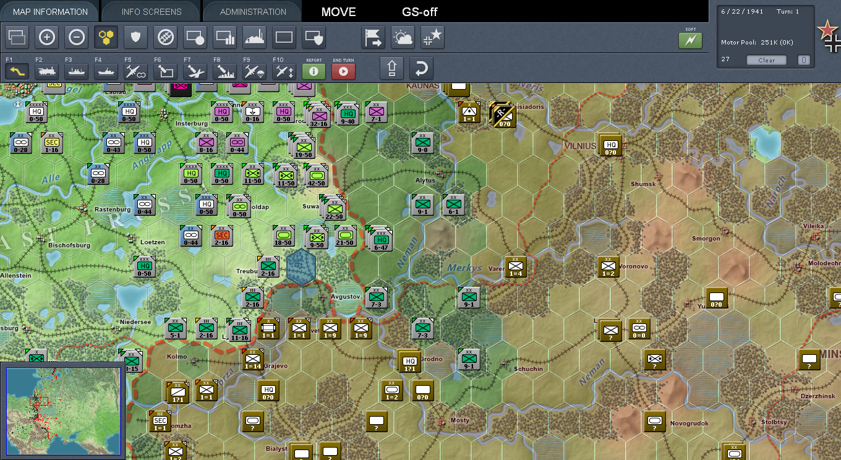The image size is (841, 460).
Task: Click the flag with arrow icon
Action: pyautogui.click(x=373, y=38)
